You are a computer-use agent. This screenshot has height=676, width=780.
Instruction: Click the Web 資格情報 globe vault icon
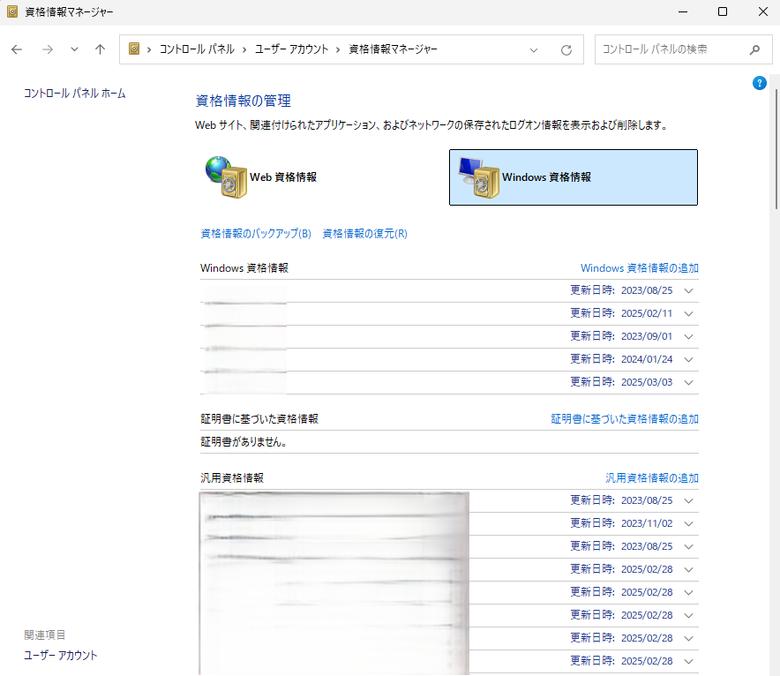[222, 177]
